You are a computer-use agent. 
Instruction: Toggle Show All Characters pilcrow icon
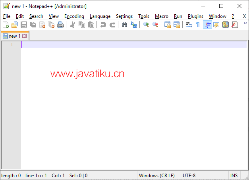pyautogui.click(x=198, y=25)
